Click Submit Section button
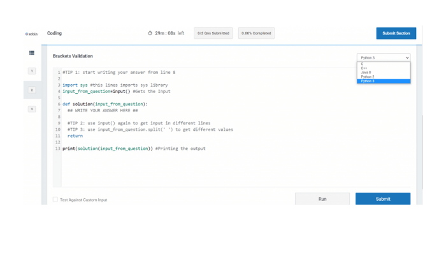 pos(396,33)
